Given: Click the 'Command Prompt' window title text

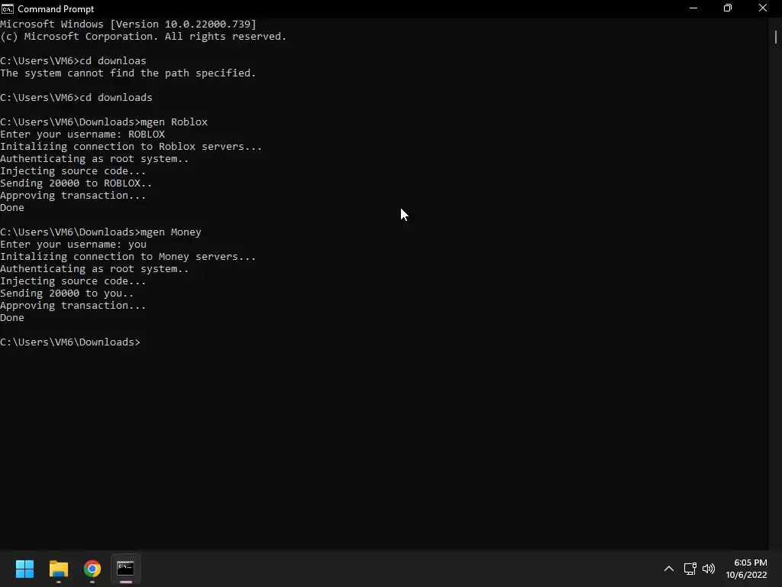Looking at the screenshot, I should tap(56, 9).
